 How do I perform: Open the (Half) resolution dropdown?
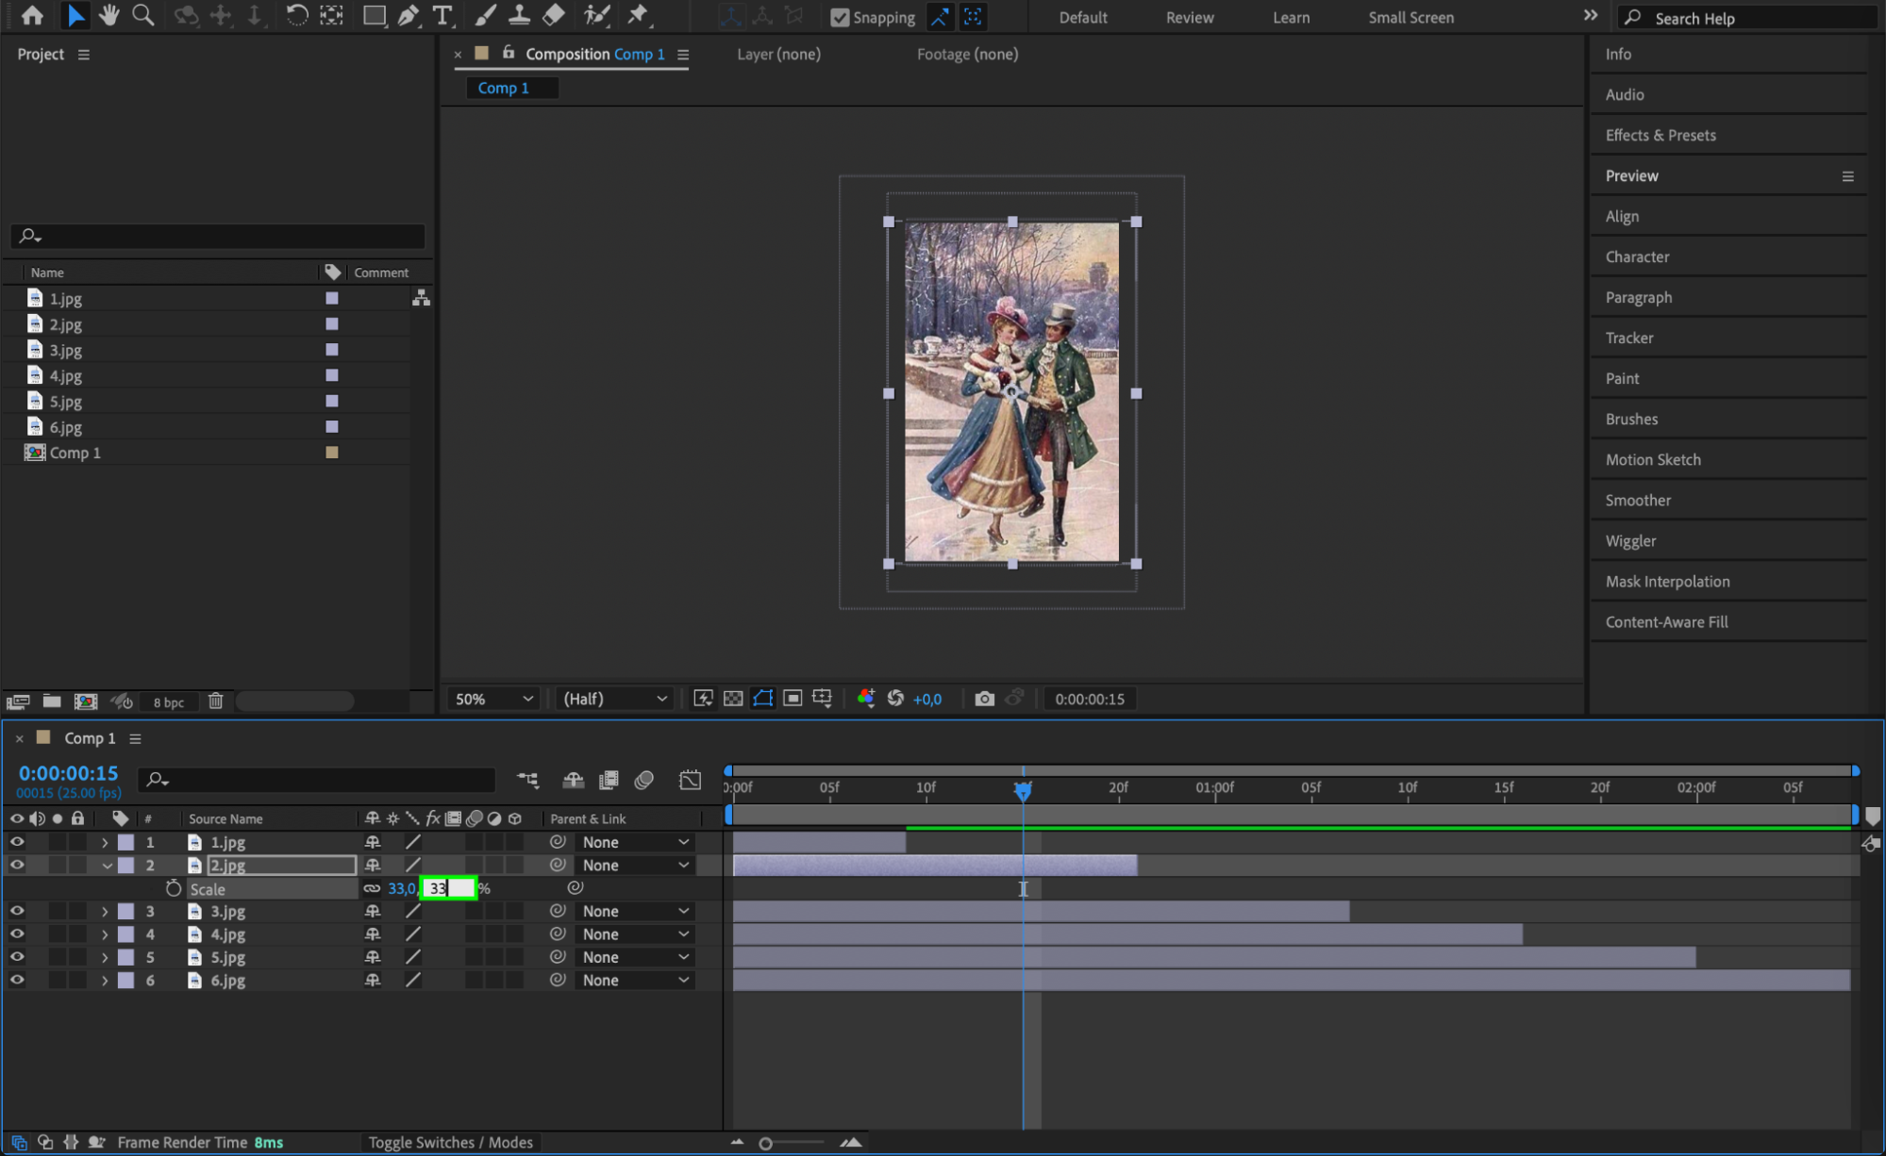pyautogui.click(x=614, y=699)
